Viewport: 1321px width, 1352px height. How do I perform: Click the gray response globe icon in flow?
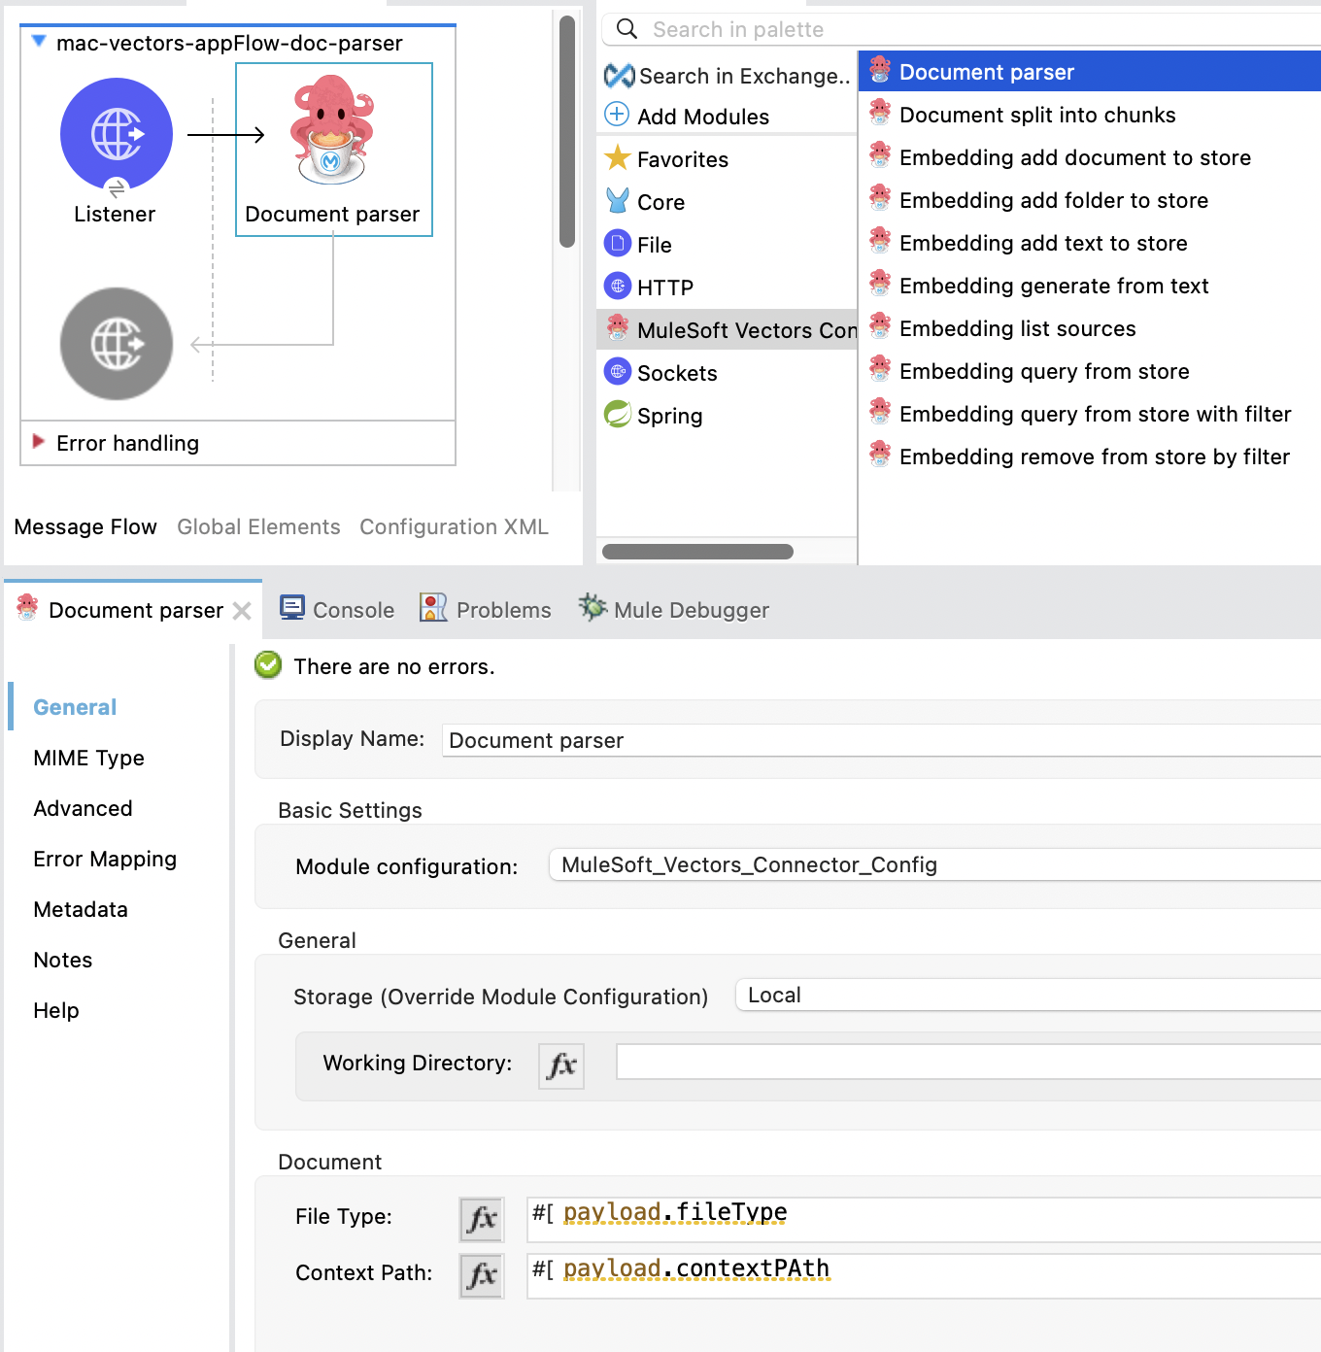(117, 344)
